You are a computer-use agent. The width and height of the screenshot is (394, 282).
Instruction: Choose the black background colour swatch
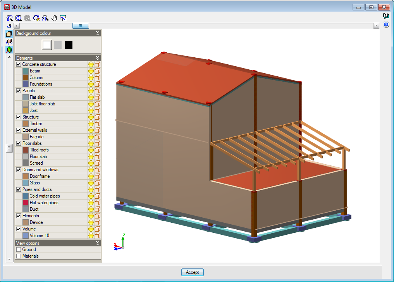(x=69, y=45)
